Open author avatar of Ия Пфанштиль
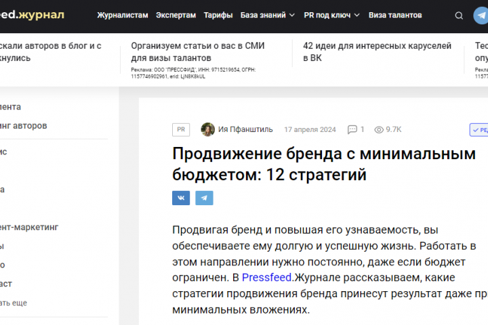The width and height of the screenshot is (488, 325). coord(207,129)
